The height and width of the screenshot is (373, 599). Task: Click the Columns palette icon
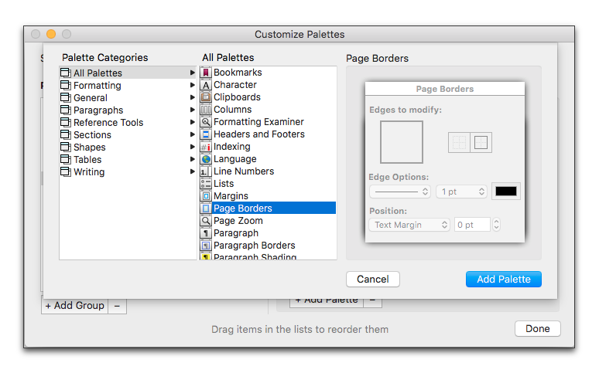coord(206,110)
